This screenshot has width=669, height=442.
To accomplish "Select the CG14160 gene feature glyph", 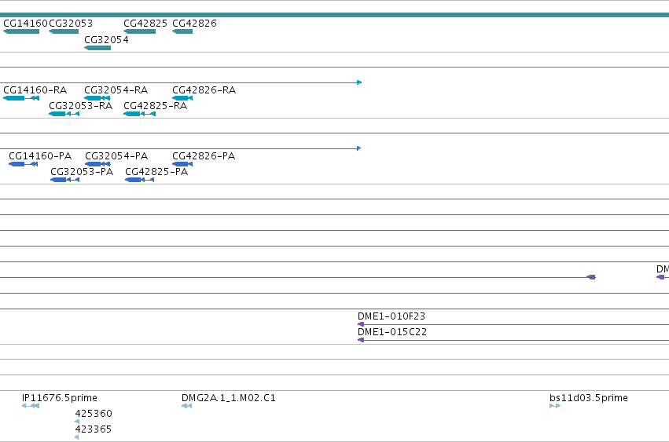I will (21, 31).
